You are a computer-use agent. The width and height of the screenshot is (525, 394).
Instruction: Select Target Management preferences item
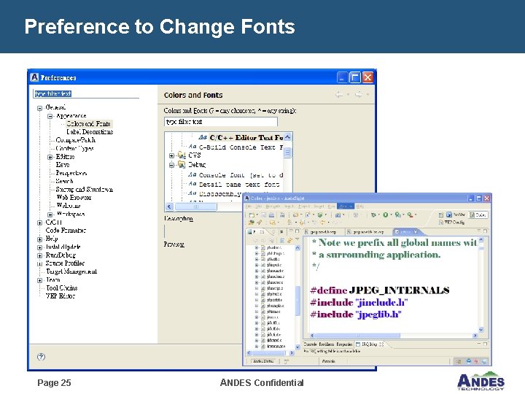click(71, 271)
